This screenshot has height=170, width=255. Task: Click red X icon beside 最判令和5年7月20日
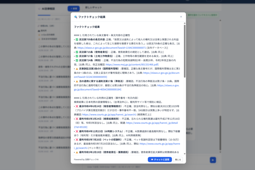[77, 139]
